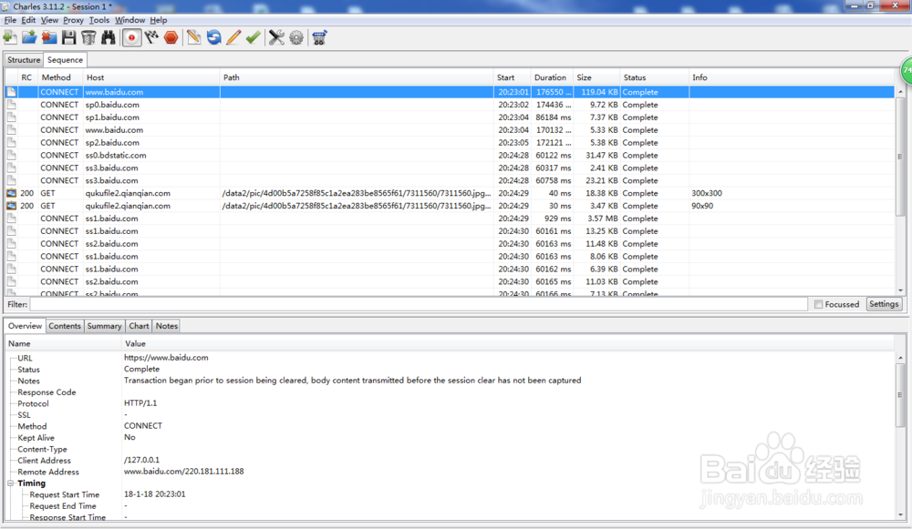
Task: Sort by the Duration column header
Action: click(552, 77)
